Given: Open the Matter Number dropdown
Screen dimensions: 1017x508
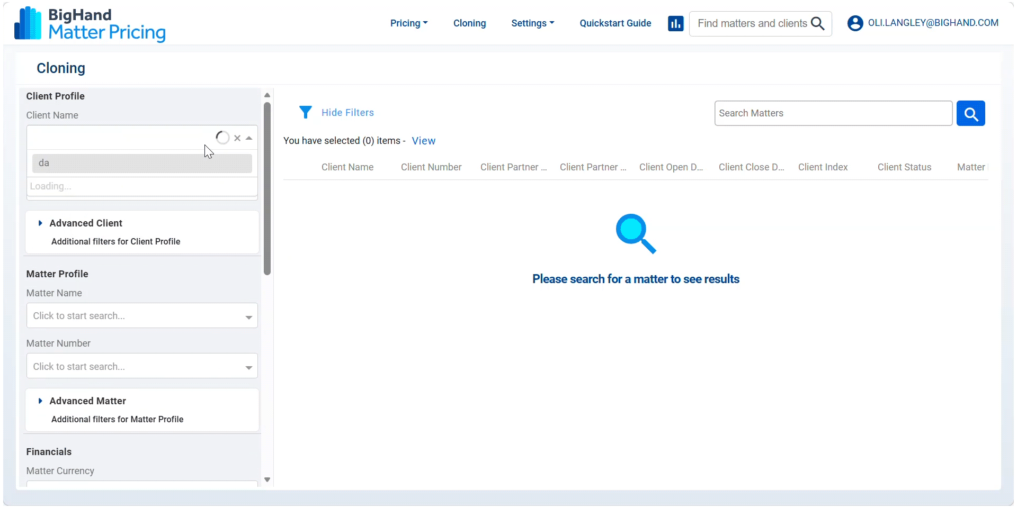Looking at the screenshot, I should tap(142, 366).
